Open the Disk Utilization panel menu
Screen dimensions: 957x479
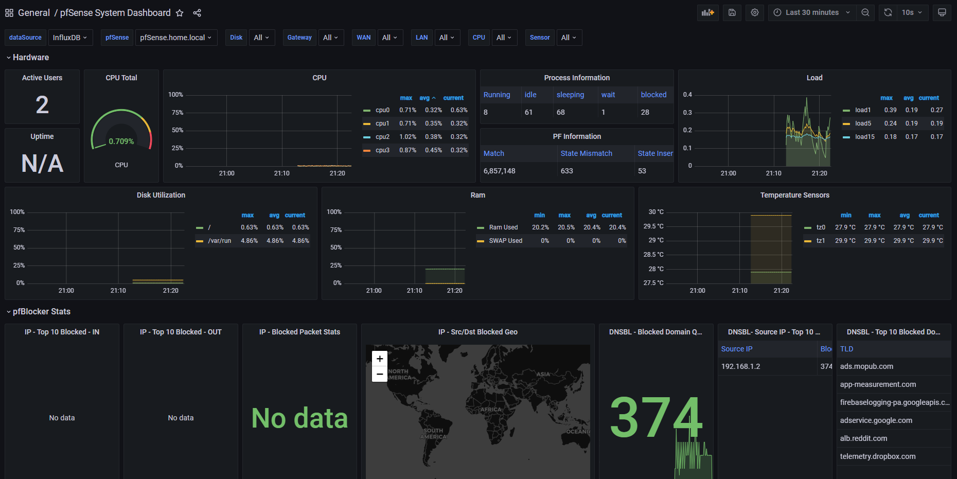pos(161,195)
